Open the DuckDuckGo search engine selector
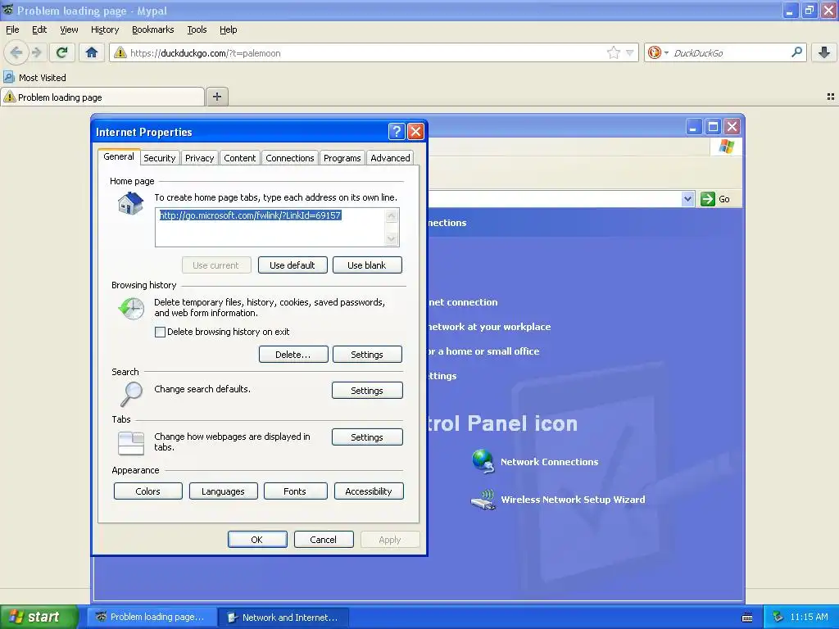Image resolution: width=839 pixels, height=629 pixels. pos(658,52)
